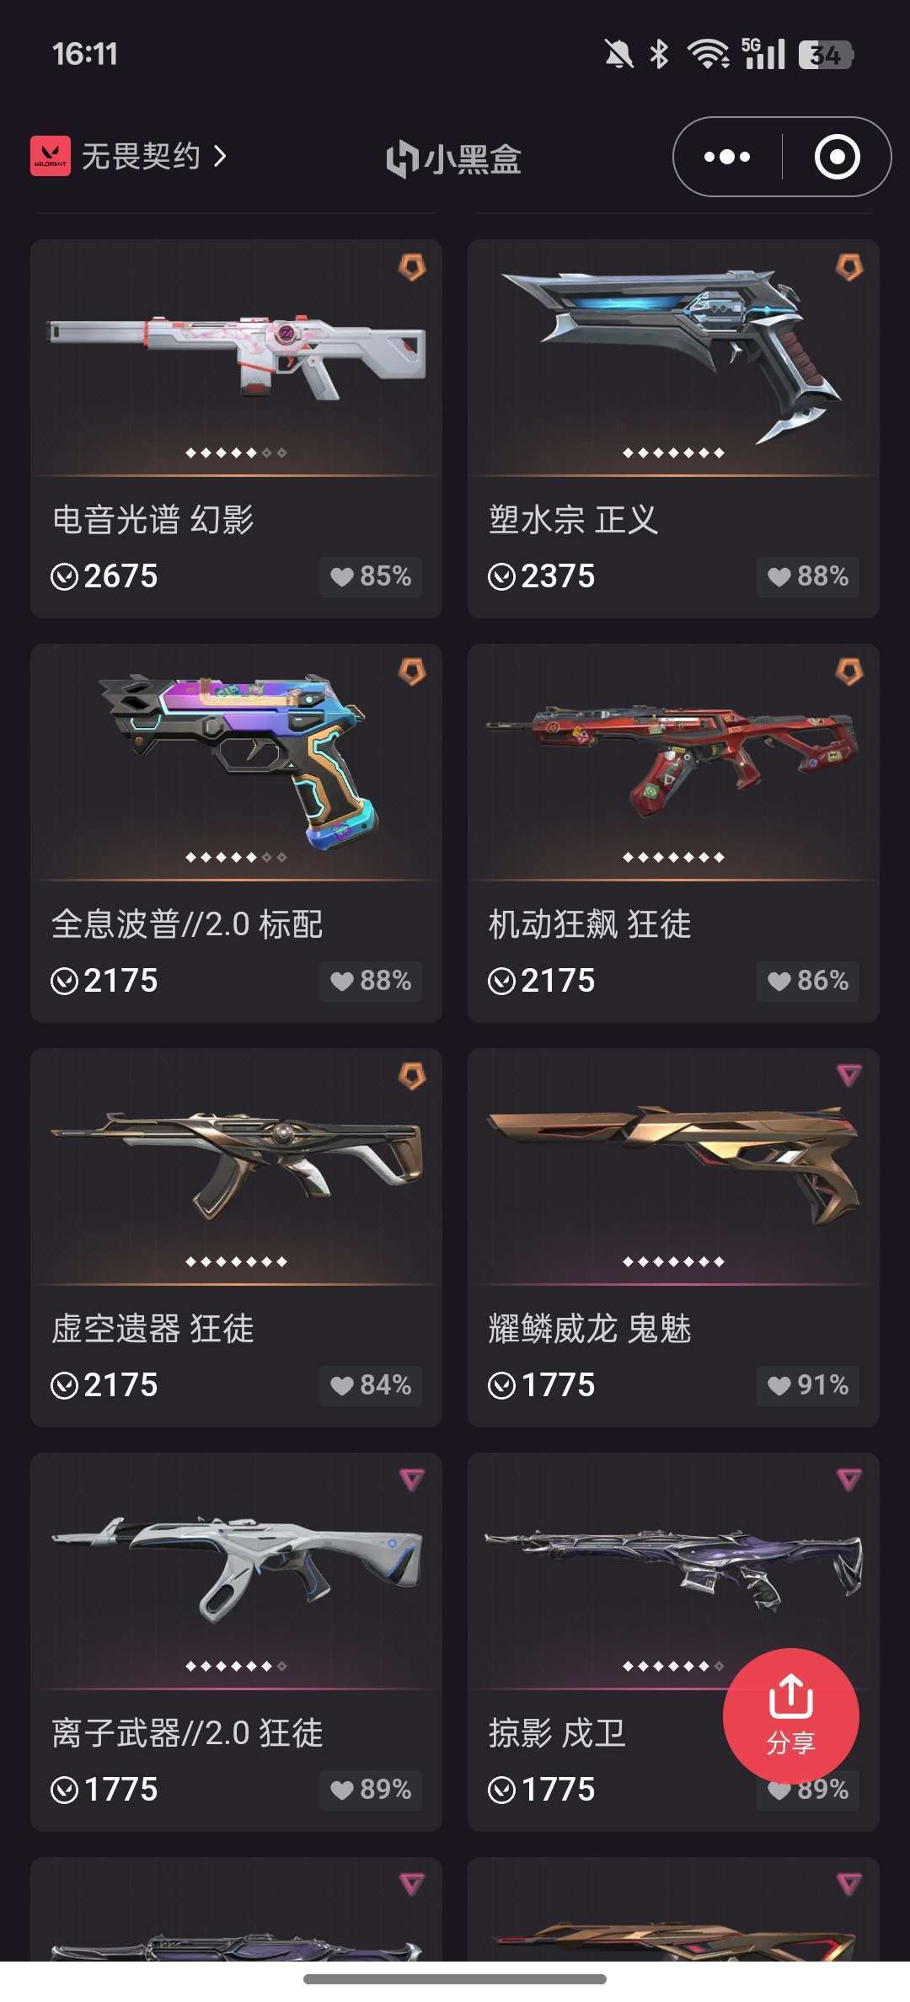Screen dimensions: 910x2002
Task: Like the 电音光谱 幻影 skin (85%)
Action: [x=371, y=576]
